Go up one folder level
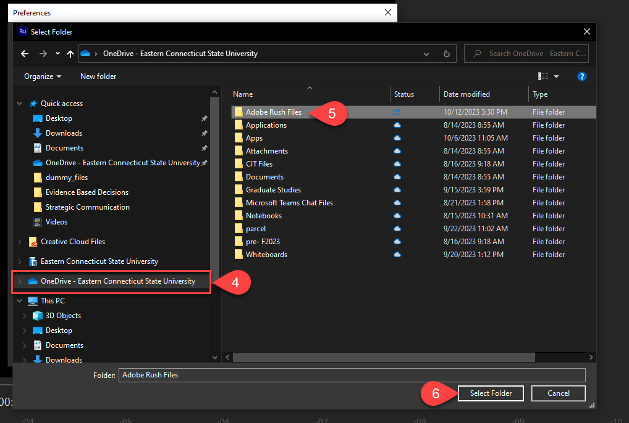629x423 pixels. 70,54
